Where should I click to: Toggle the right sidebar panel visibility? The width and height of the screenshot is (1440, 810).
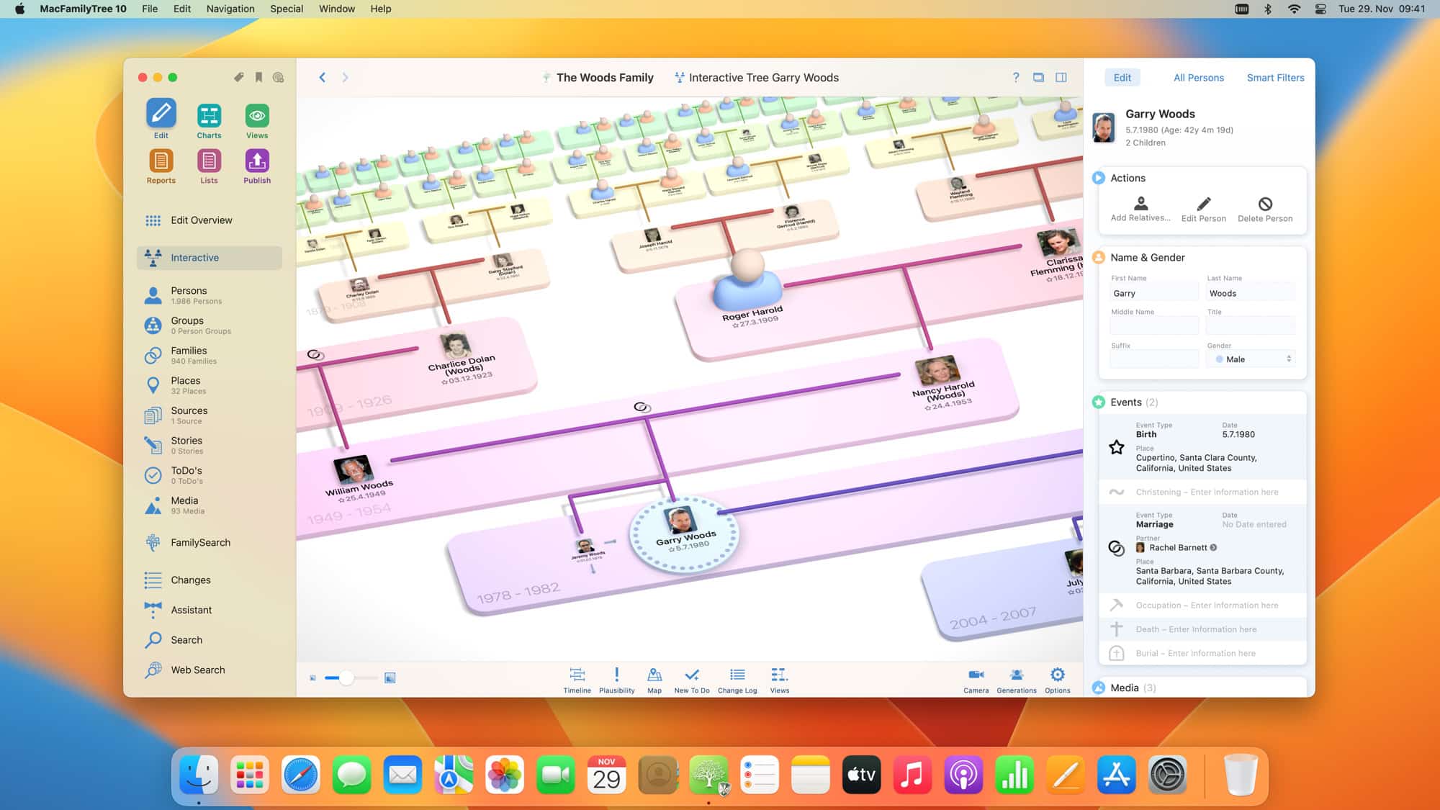click(1061, 78)
